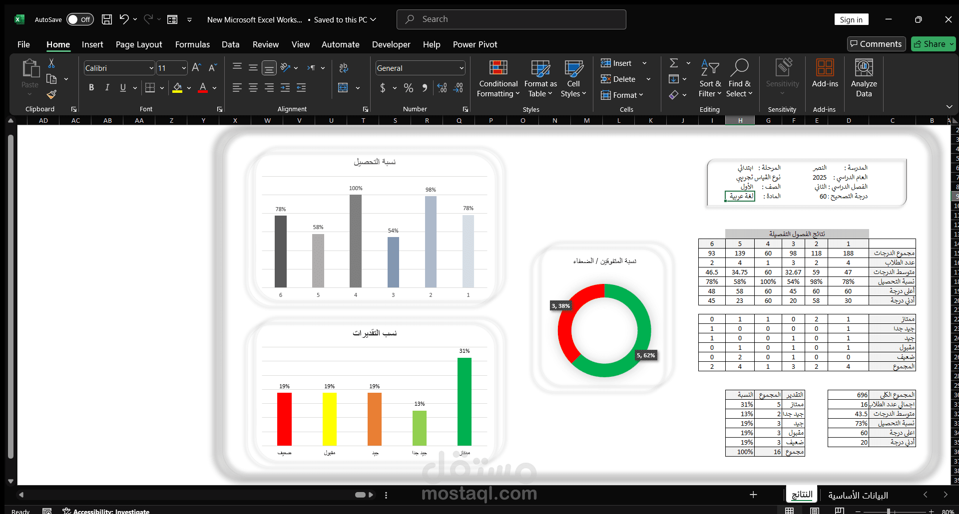Toggle Bottom Align alignment
The image size is (959, 514).
pyautogui.click(x=269, y=67)
